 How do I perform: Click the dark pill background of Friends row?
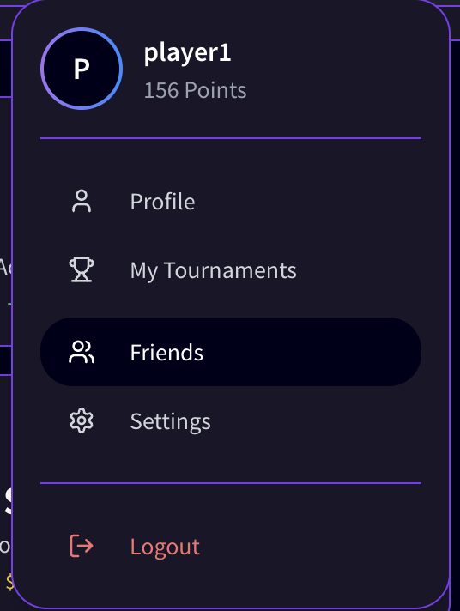(x=312, y=352)
